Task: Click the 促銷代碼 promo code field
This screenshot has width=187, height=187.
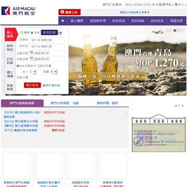Action: tap(44, 77)
